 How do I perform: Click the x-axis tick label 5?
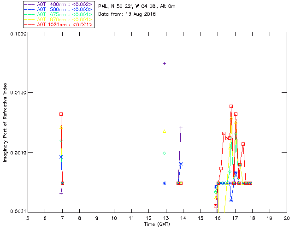pos(28,218)
